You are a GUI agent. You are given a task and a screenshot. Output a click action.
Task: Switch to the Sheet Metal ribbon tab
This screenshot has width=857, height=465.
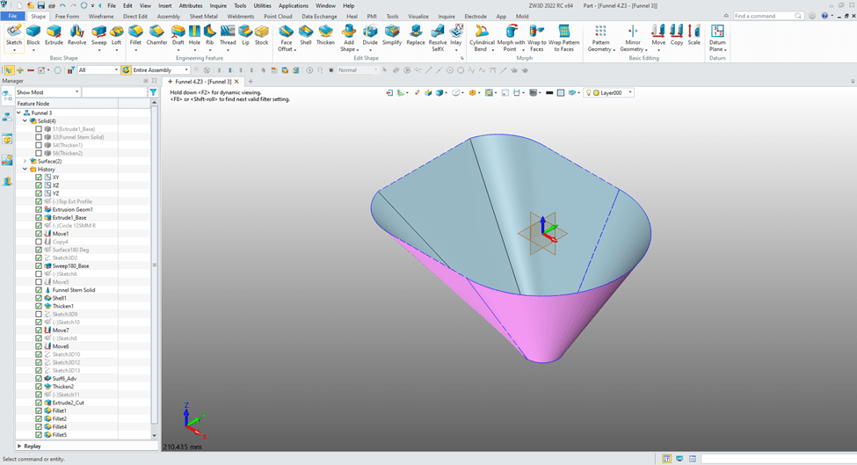(x=203, y=17)
